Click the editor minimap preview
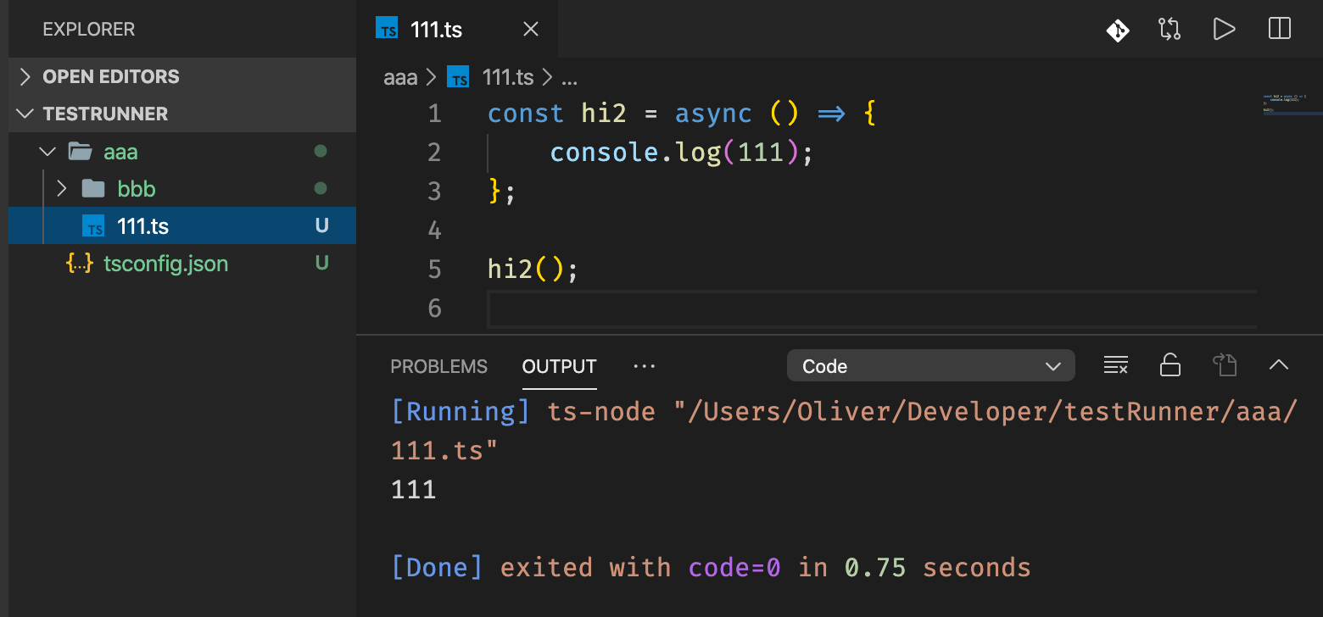1323x617 pixels. pos(1291,102)
